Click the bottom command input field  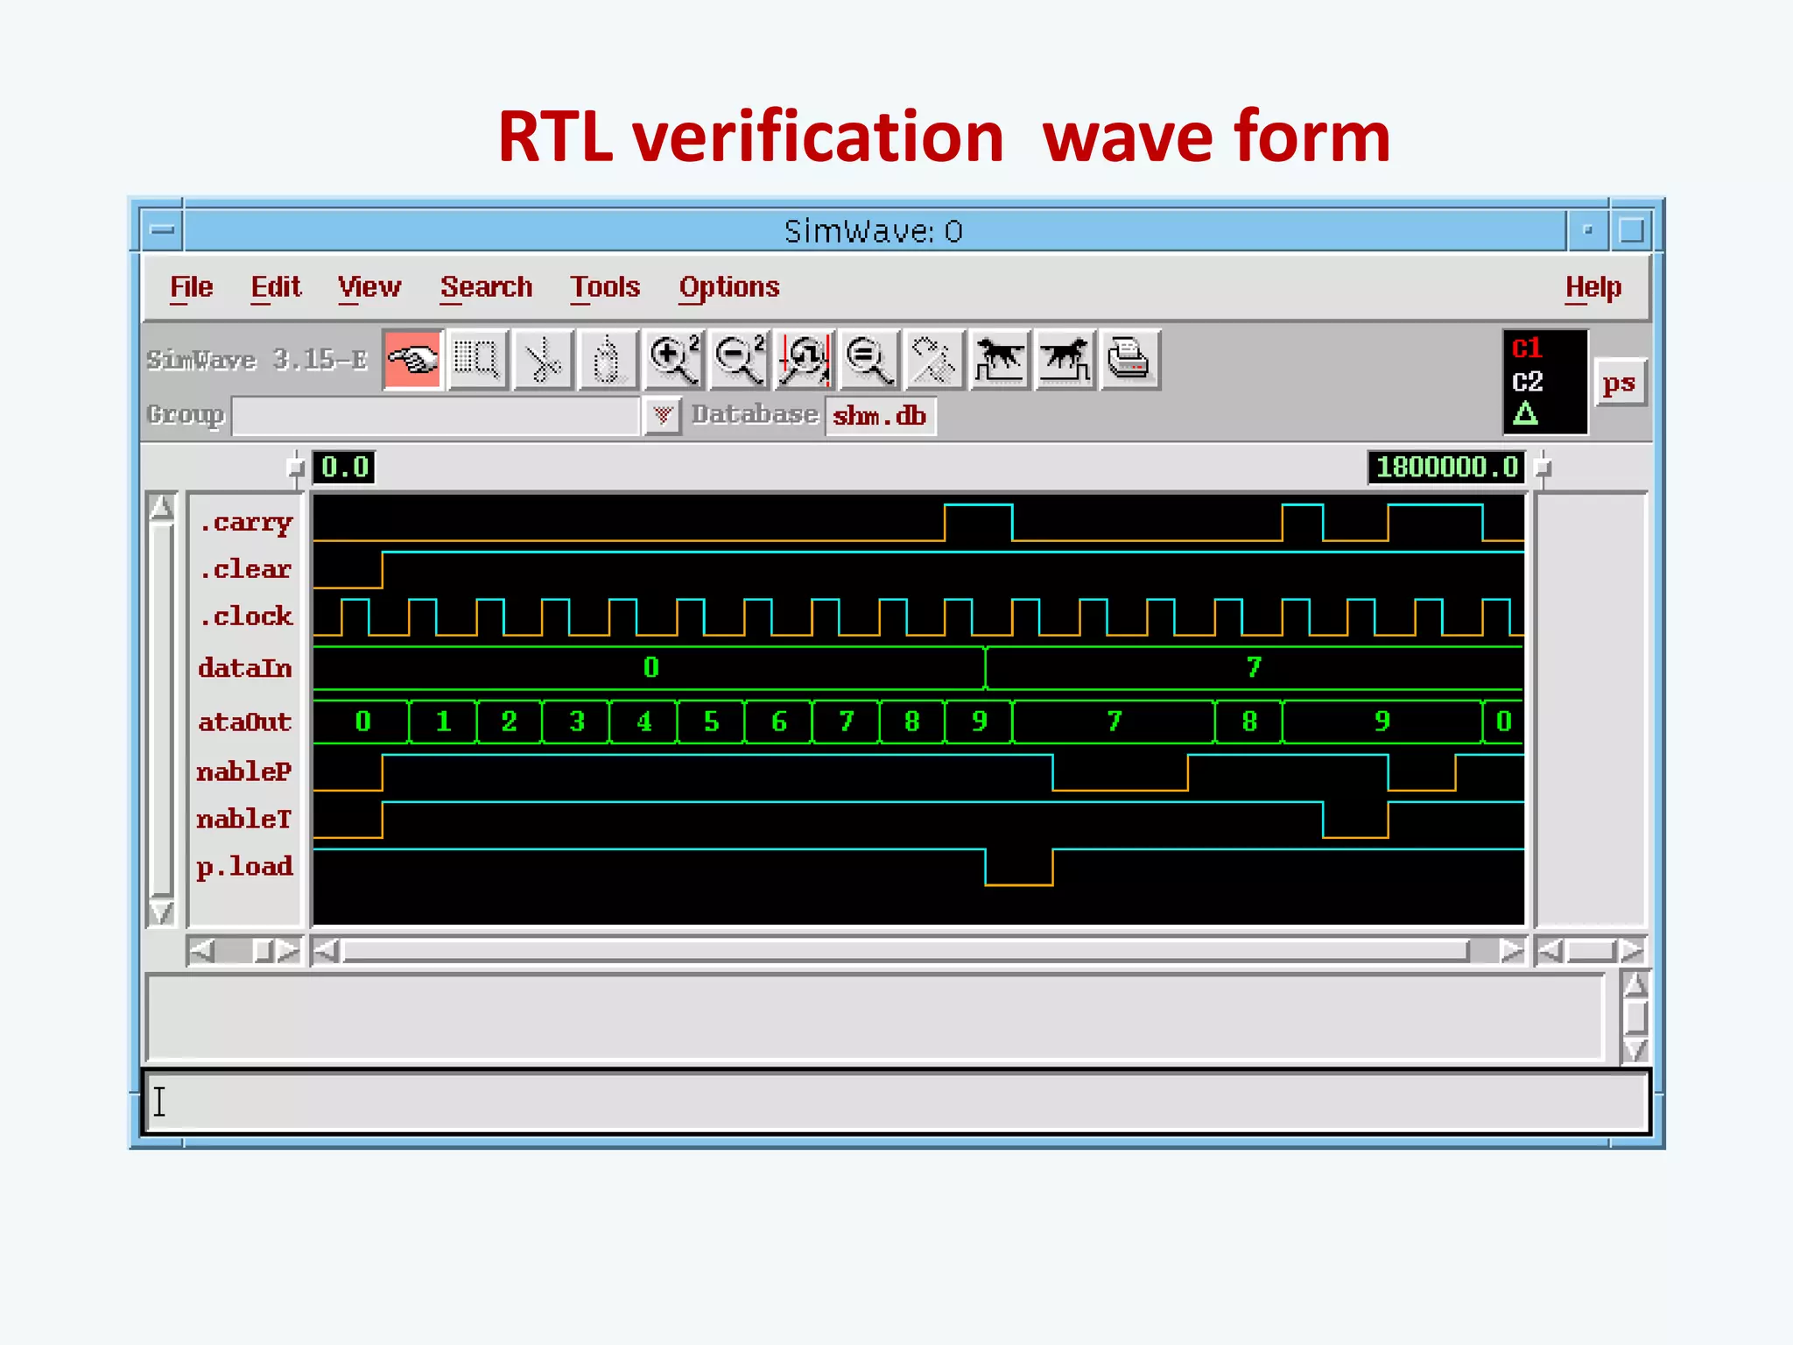coord(897,1102)
